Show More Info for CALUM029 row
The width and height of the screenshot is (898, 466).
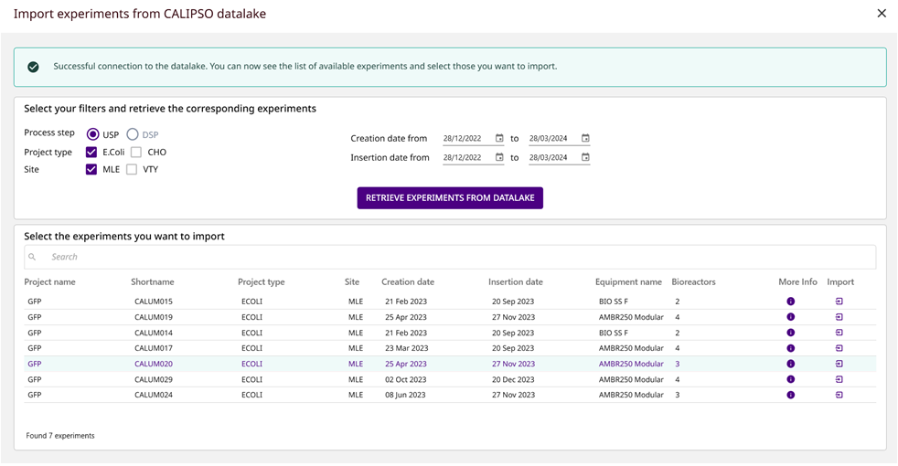pyautogui.click(x=790, y=379)
